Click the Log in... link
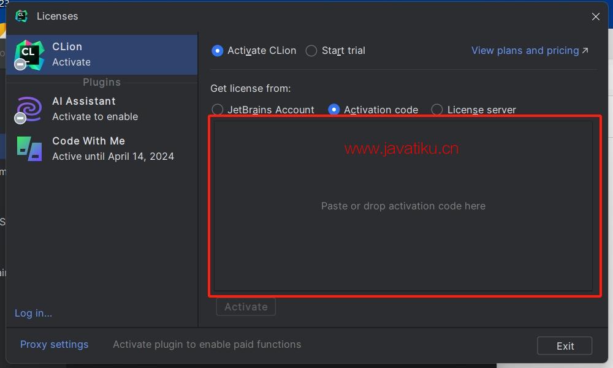 pos(33,313)
